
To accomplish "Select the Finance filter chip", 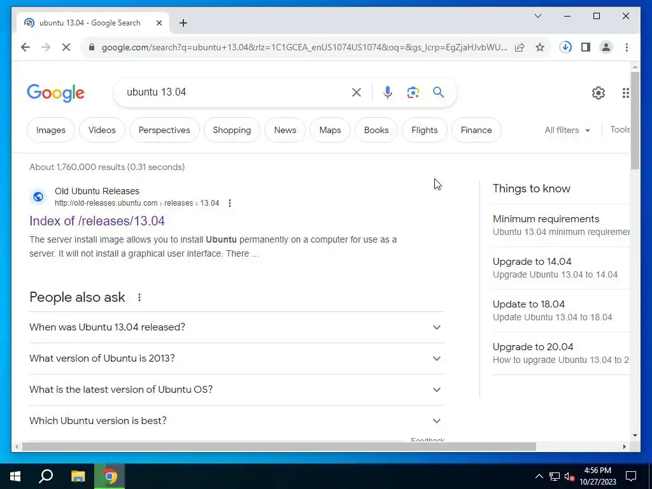I will tap(476, 130).
